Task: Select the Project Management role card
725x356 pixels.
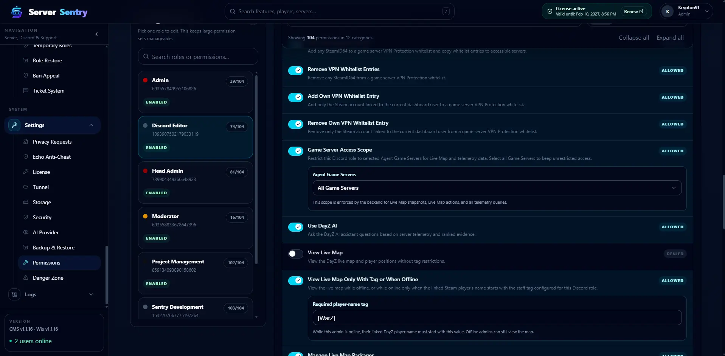Action: click(x=196, y=273)
